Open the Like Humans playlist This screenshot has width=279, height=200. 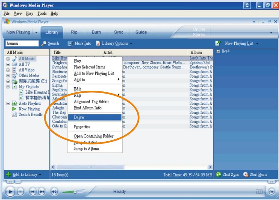[37, 92]
